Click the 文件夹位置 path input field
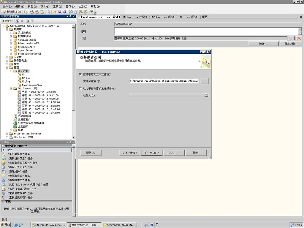This screenshot has height=228, width=304. 164,81
